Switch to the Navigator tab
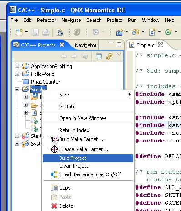 85,45
